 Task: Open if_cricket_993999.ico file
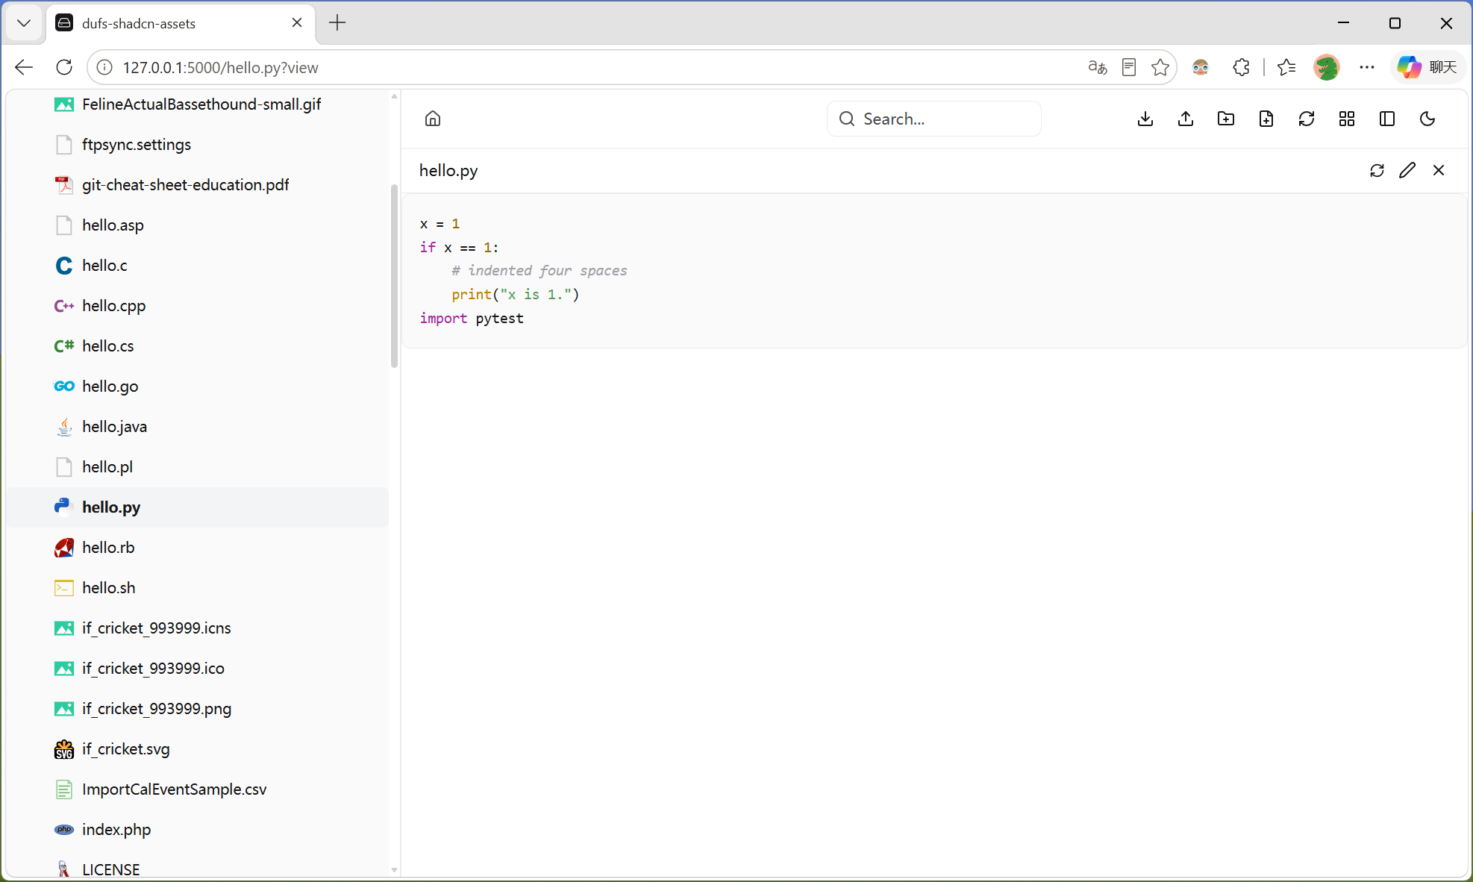[198, 669]
